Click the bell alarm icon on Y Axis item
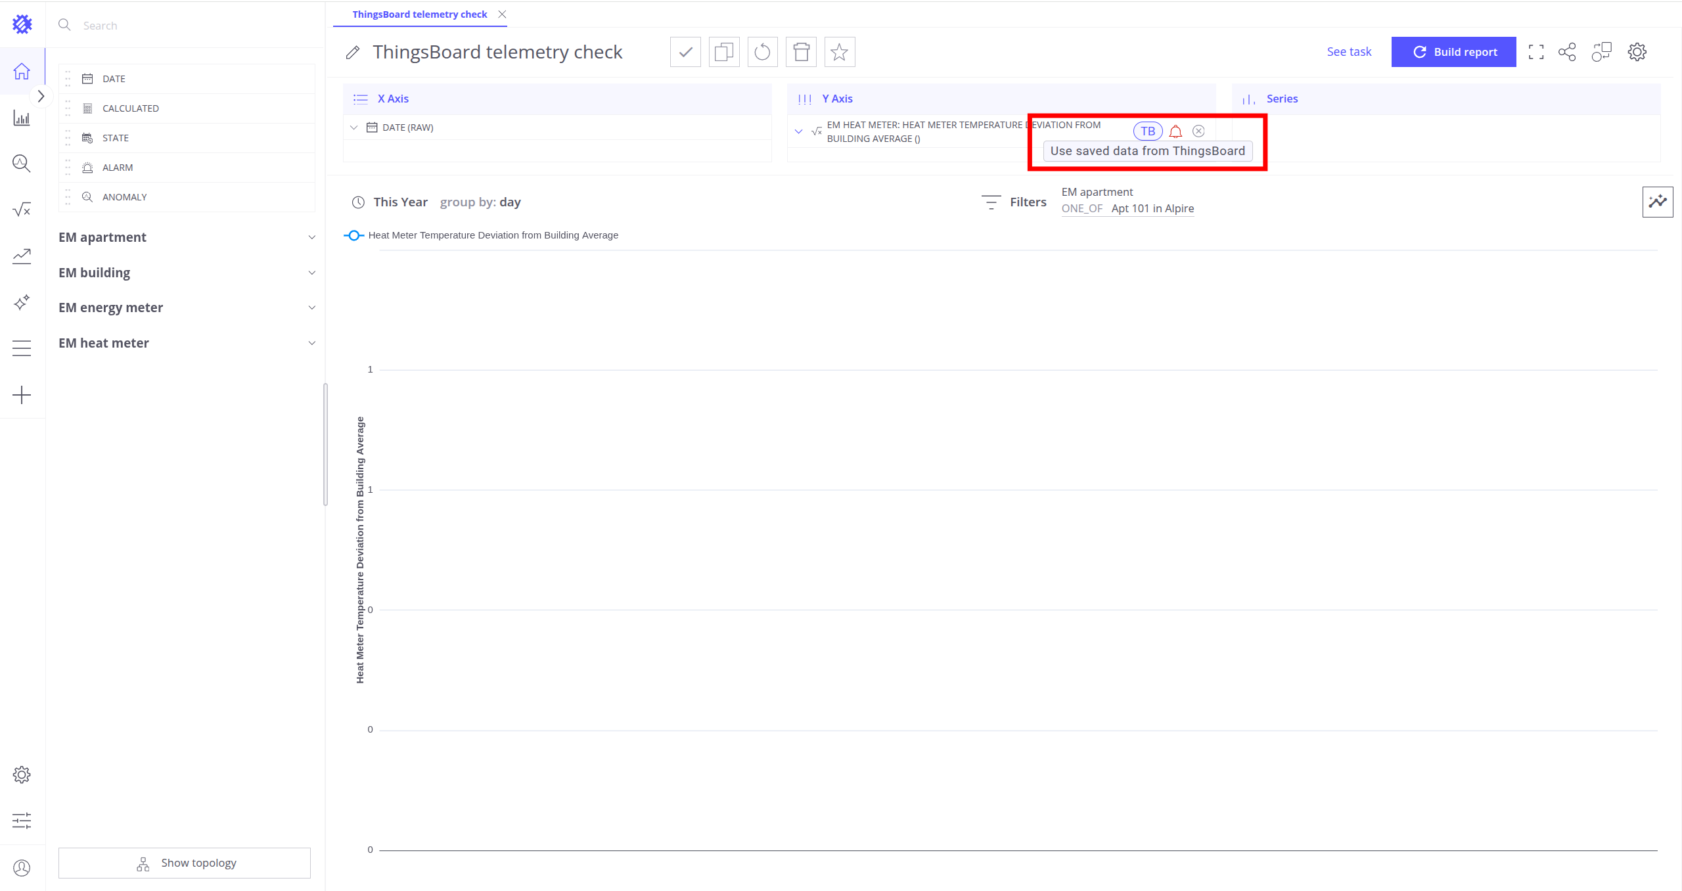The width and height of the screenshot is (1682, 891). click(x=1175, y=131)
